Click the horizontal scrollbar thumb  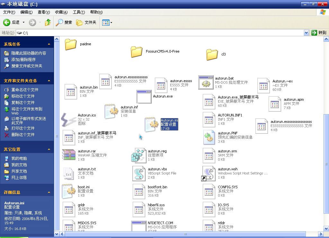coord(185,234)
